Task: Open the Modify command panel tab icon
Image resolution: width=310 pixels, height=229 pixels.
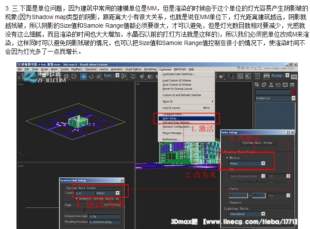Action: 264,85
